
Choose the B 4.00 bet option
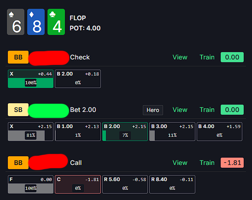219,131
